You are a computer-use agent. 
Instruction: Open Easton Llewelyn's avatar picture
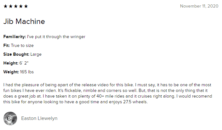pos(10,118)
